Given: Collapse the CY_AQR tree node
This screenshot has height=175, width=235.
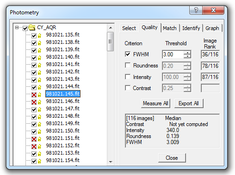Looking at the screenshot, I should click(x=17, y=28).
